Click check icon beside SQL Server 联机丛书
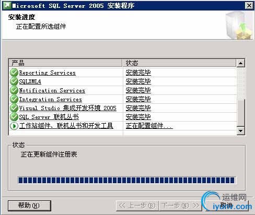The image size is (255, 215). click(x=14, y=117)
